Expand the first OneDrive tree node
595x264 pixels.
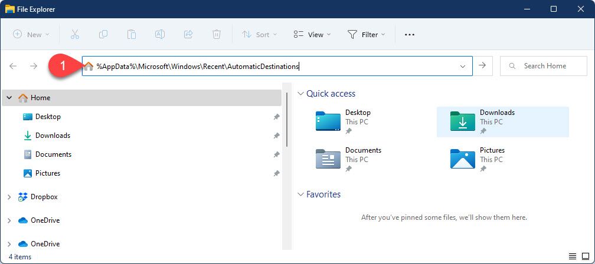coord(9,220)
